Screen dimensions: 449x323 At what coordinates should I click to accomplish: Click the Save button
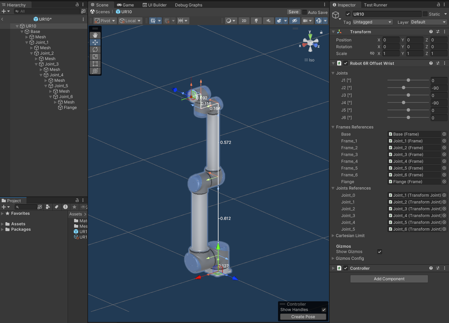[293, 12]
